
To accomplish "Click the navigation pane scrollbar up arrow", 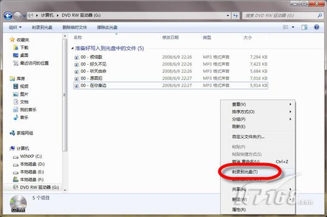I will [65, 36].
